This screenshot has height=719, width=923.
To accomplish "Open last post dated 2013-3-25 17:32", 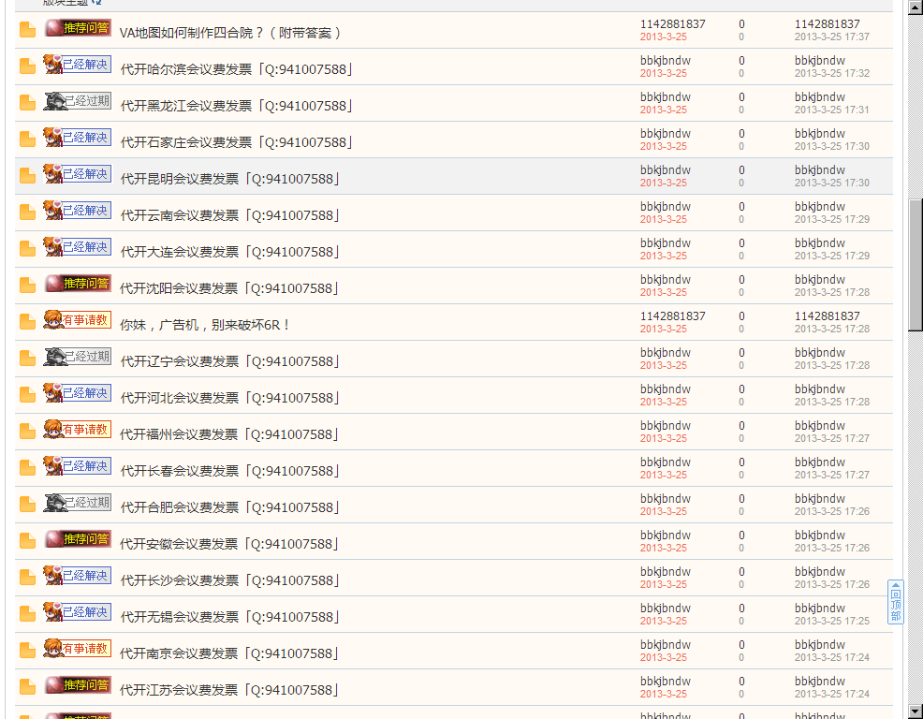I will tap(832, 73).
